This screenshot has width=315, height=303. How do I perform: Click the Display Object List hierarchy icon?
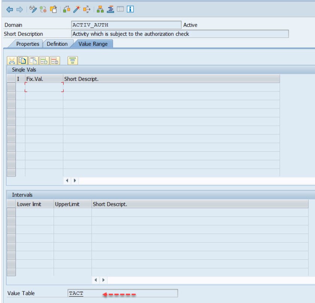tap(101, 9)
